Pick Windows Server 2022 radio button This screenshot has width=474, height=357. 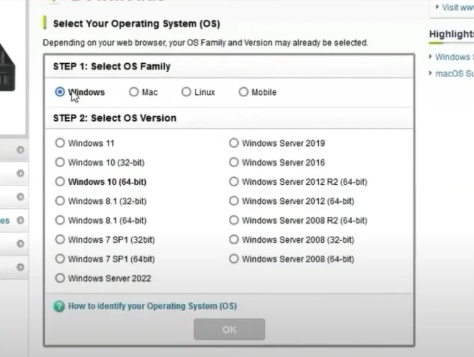[x=60, y=278]
